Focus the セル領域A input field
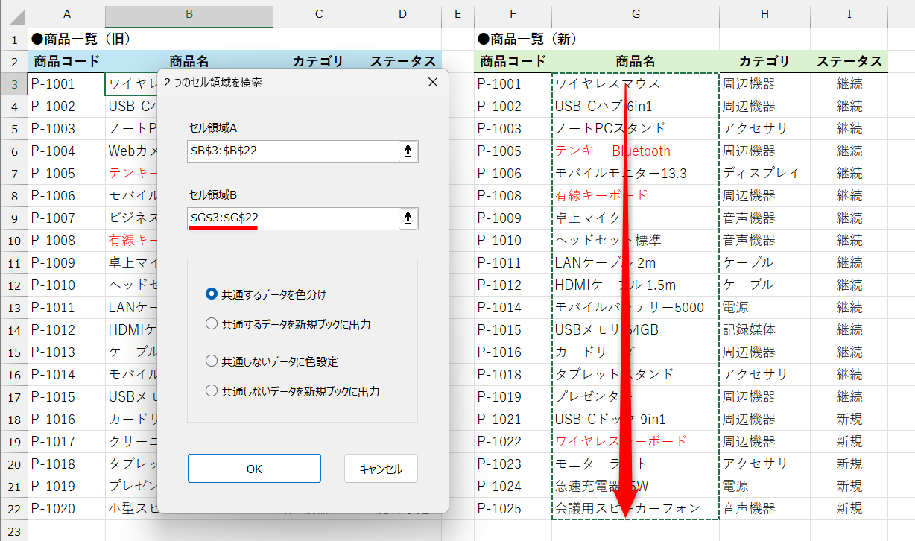 point(294,151)
